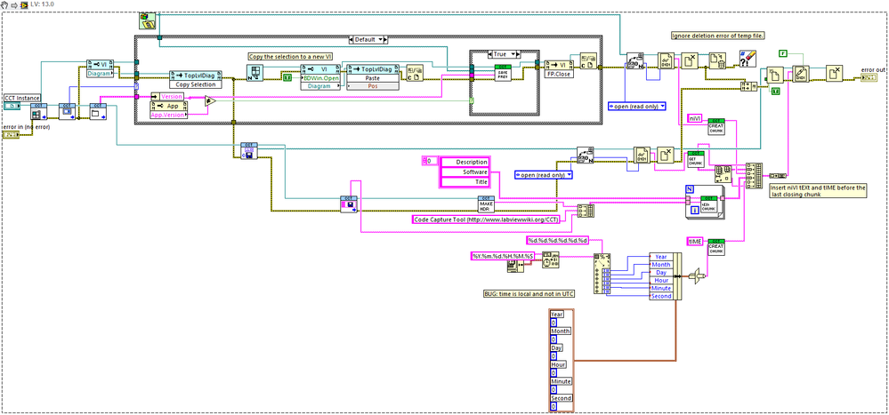Image resolution: width=889 pixels, height=415 pixels.
Task: Click the Scan From String node
Action: (602, 274)
